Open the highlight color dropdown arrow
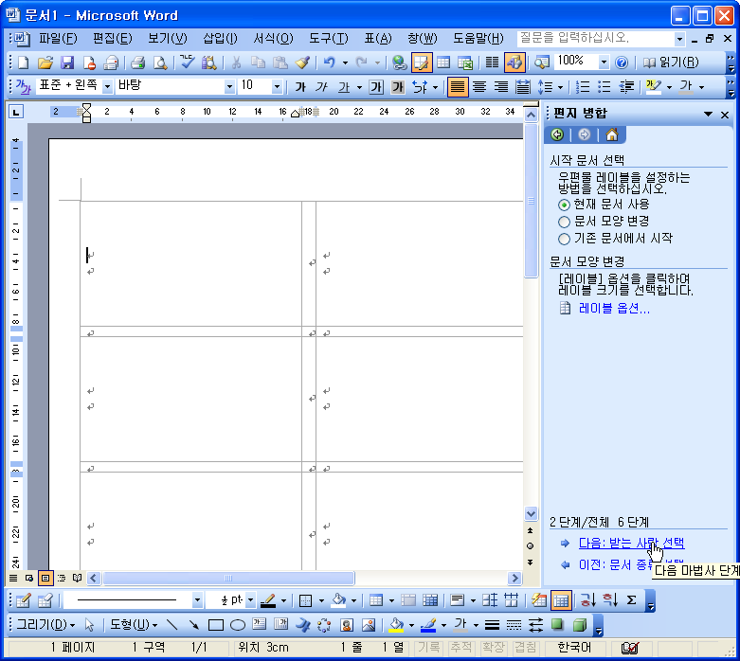Image resolution: width=740 pixels, height=661 pixels. point(669,87)
